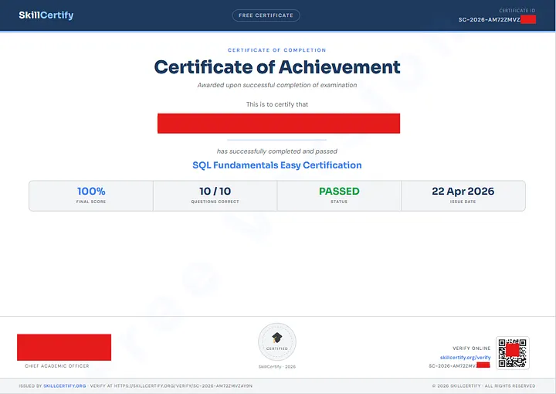Click the PASSED status value
This screenshot has width=556, height=394.
pyautogui.click(x=339, y=191)
